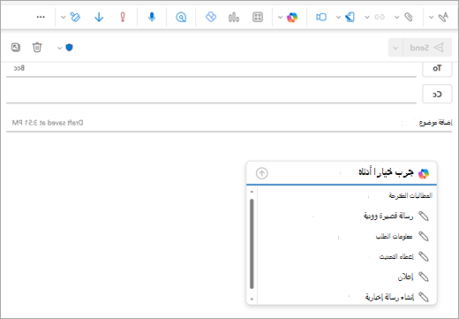459x319 pixels.
Task: Click the prompt list scrollbar thumb
Action: click(252, 244)
